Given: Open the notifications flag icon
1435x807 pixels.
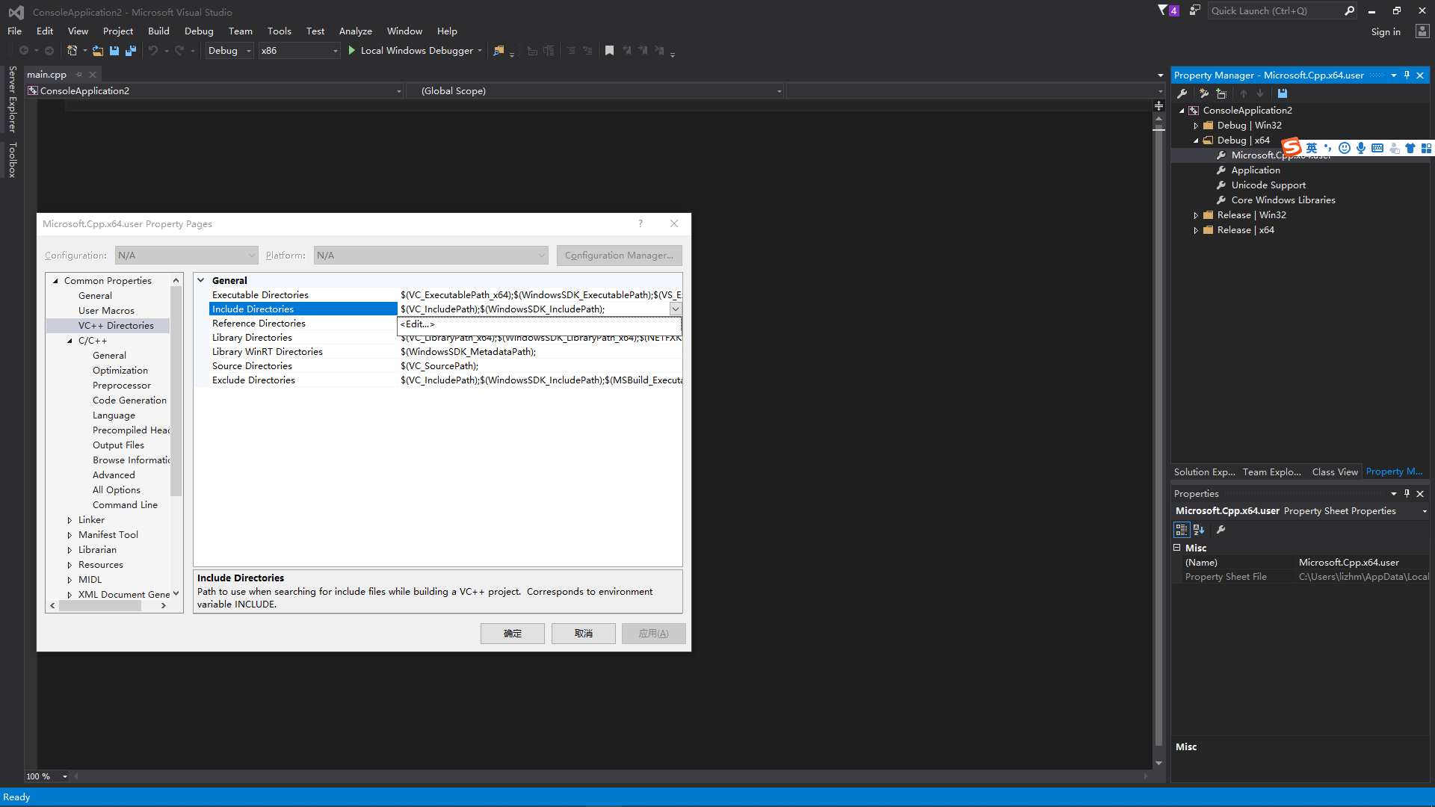Looking at the screenshot, I should (x=1163, y=10).
